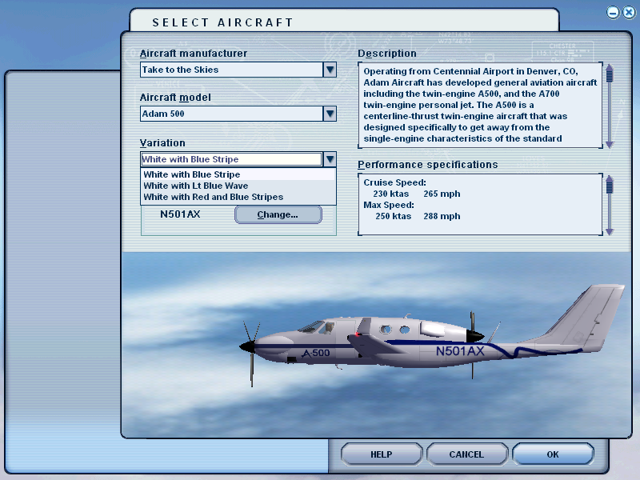Click the CANCEL button
The image size is (640, 480).
pos(466,454)
